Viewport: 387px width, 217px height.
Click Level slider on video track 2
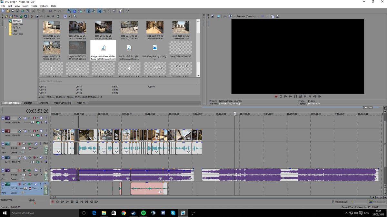(32, 122)
